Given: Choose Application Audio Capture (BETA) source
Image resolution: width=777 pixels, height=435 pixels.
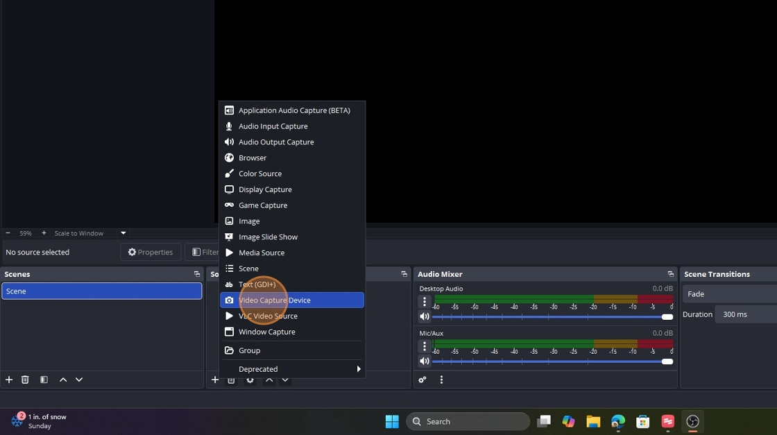Looking at the screenshot, I should 292,110.
